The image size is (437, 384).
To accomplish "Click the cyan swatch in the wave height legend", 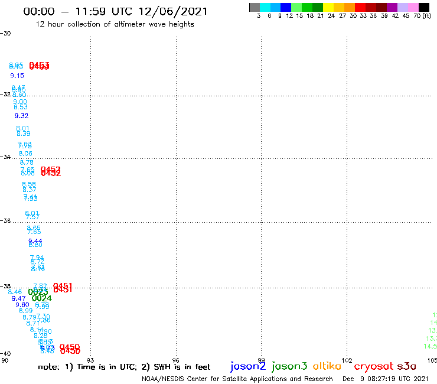I will [x=265, y=7].
